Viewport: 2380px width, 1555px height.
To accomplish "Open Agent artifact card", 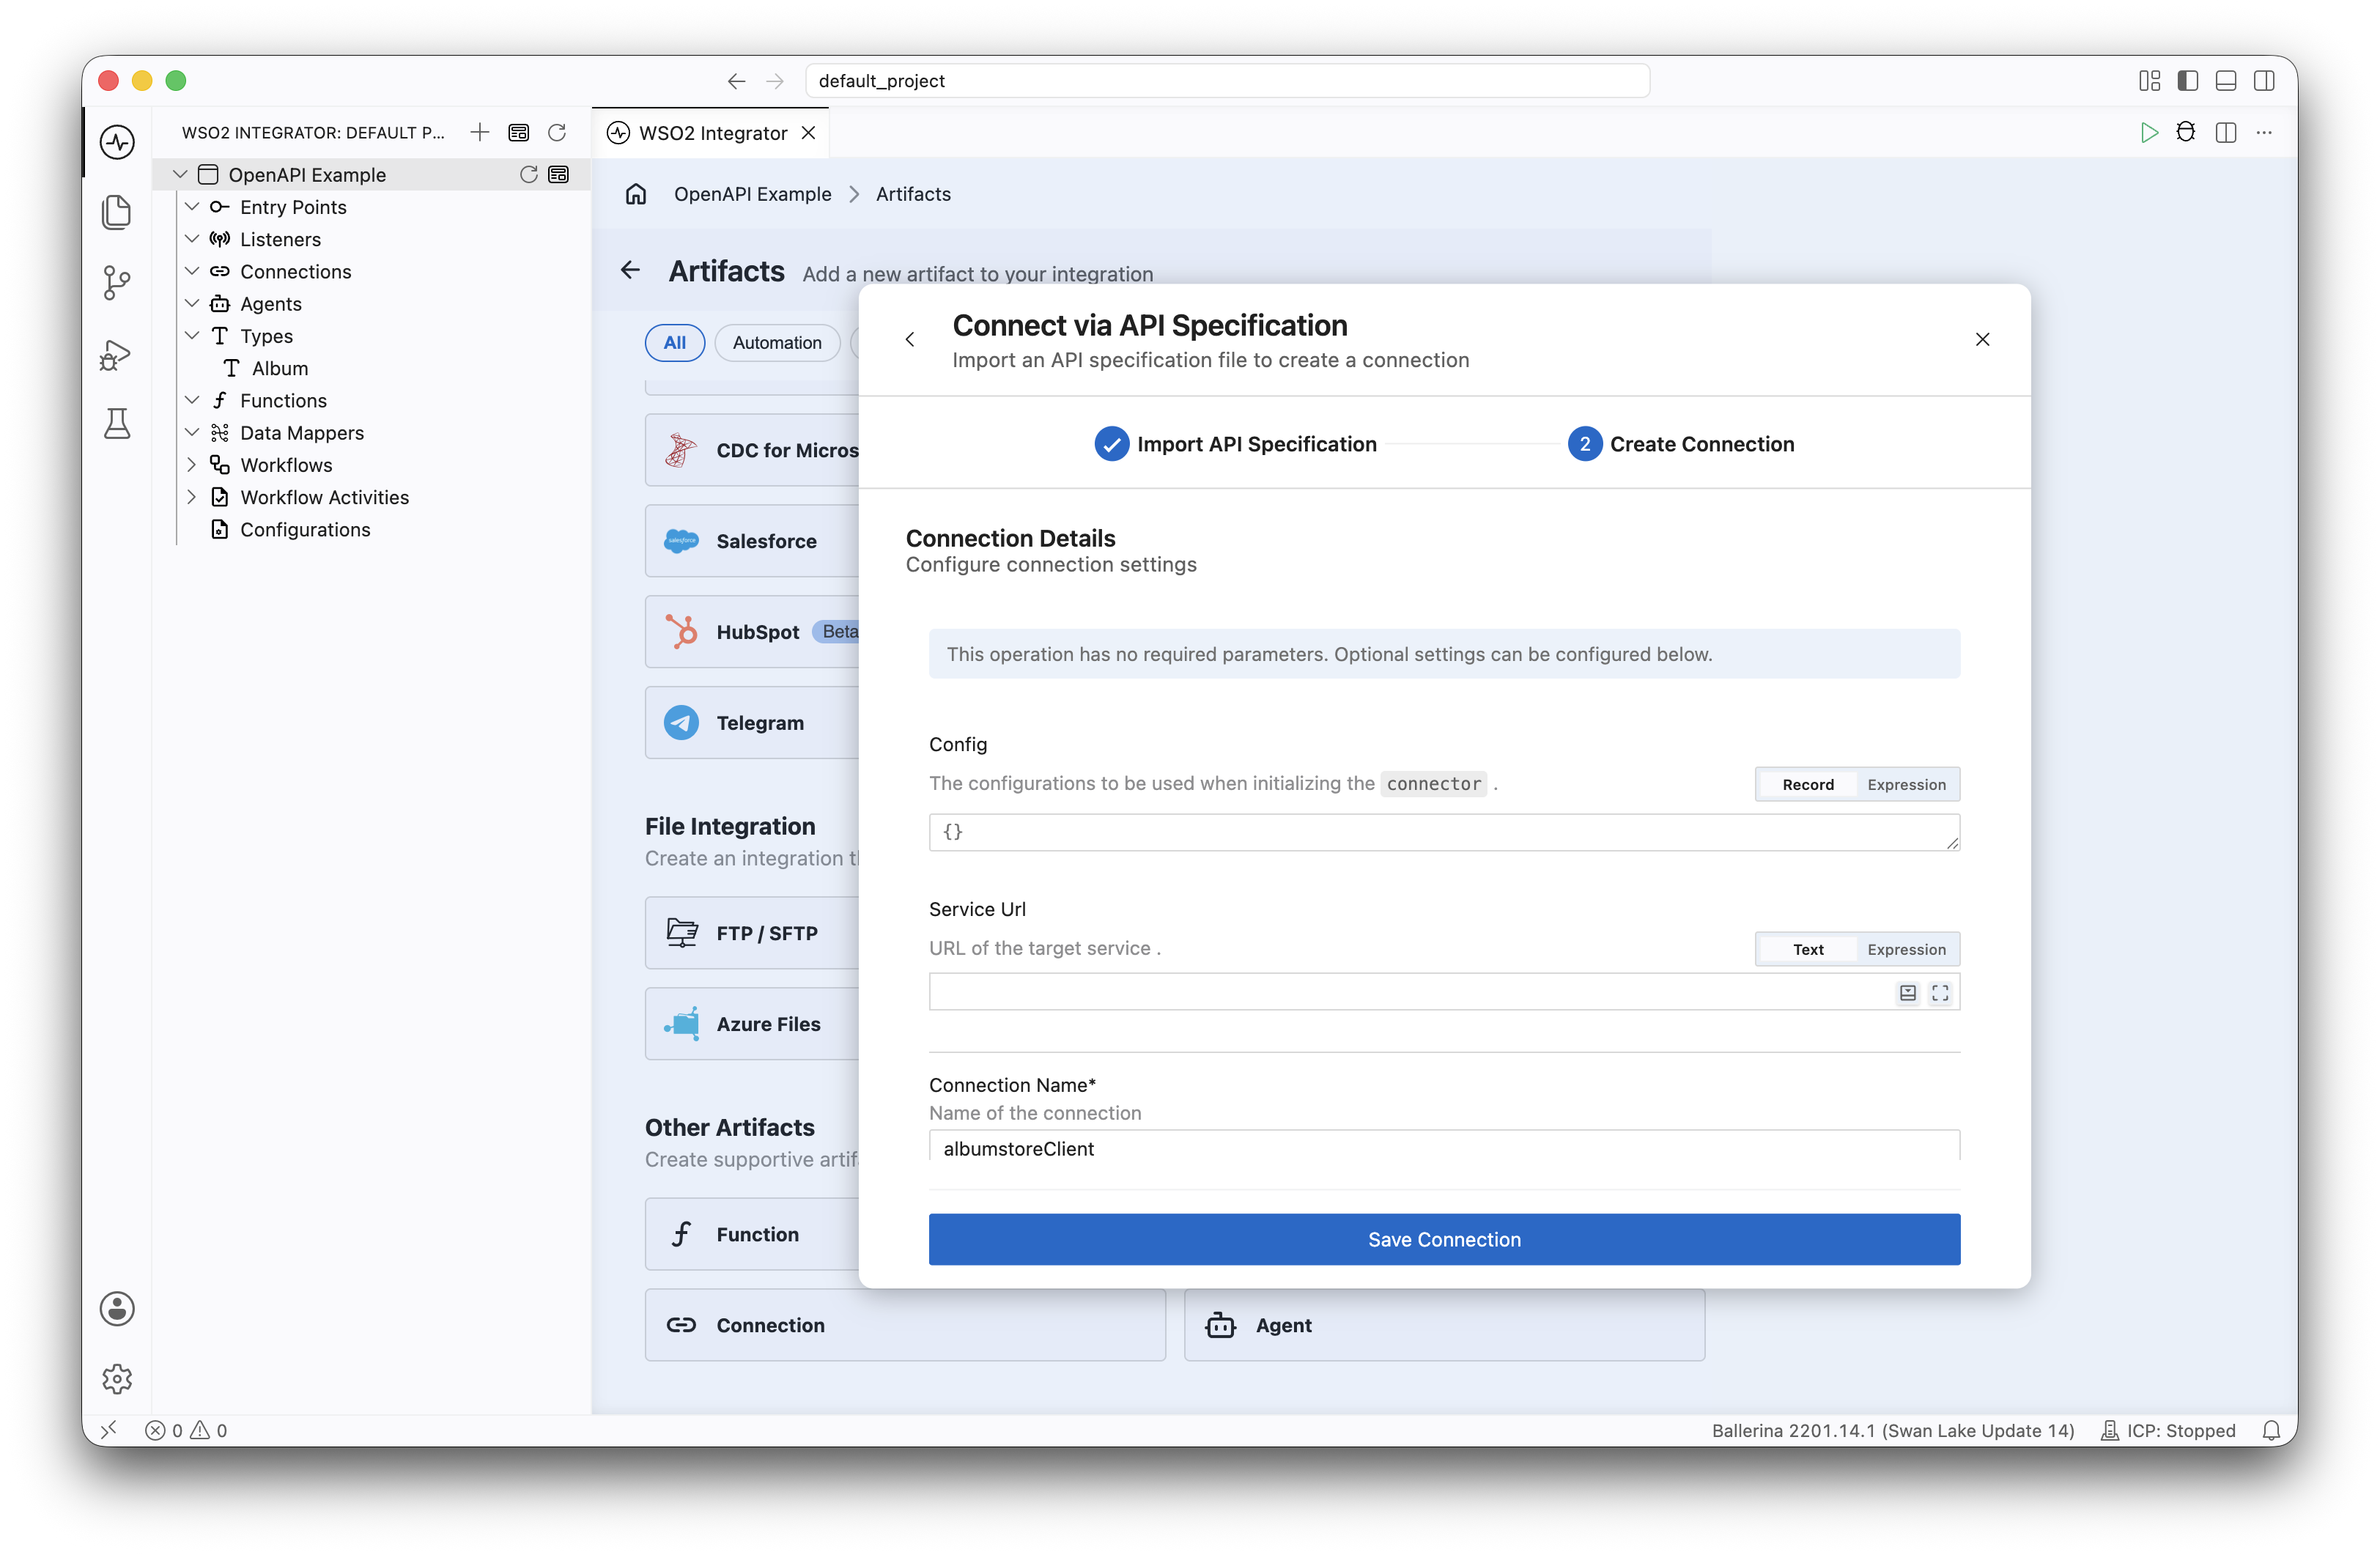I will click(x=1444, y=1325).
